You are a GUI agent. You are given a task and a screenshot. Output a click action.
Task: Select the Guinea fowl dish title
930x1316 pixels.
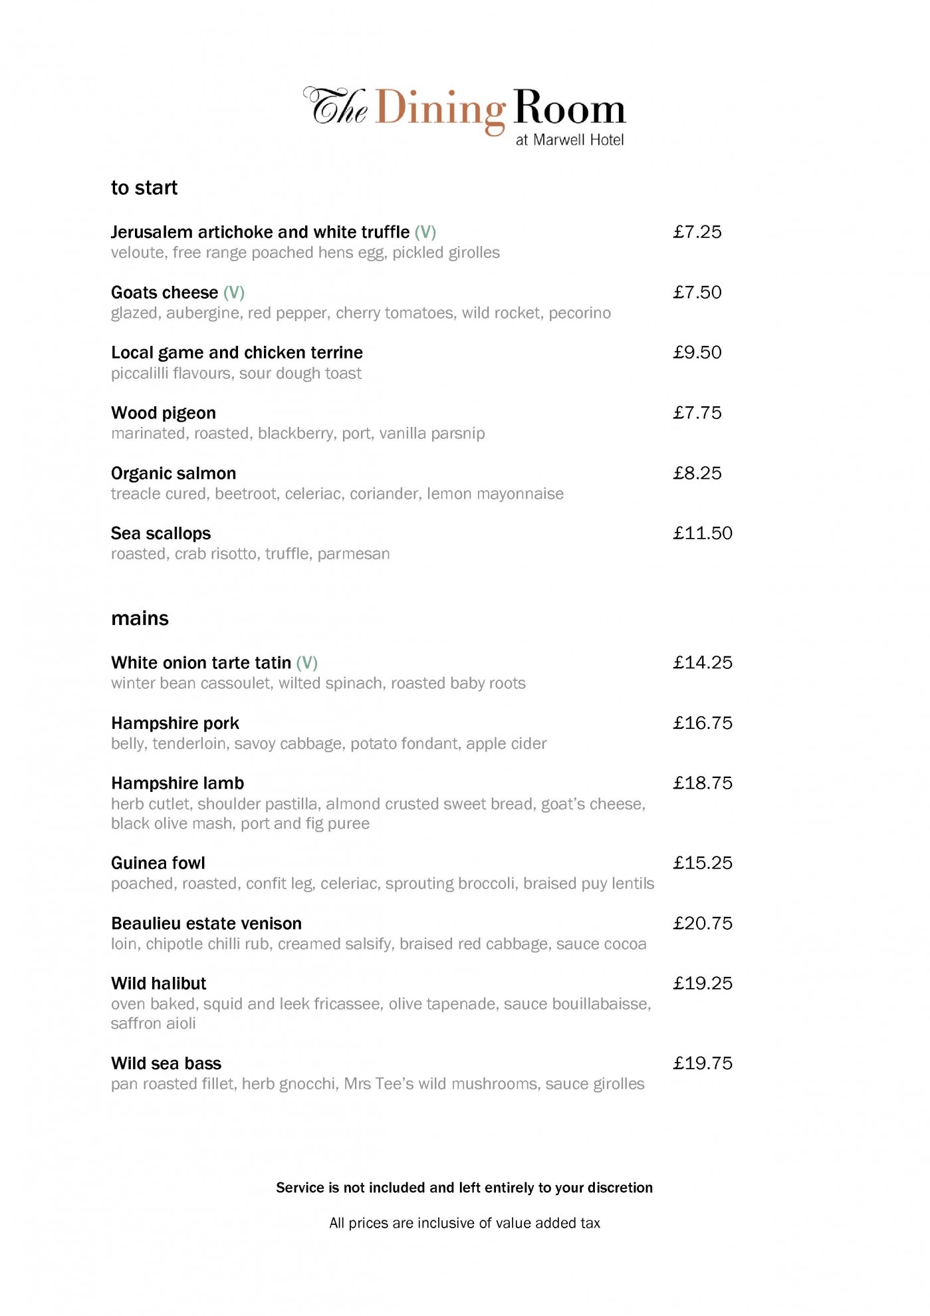(x=158, y=863)
